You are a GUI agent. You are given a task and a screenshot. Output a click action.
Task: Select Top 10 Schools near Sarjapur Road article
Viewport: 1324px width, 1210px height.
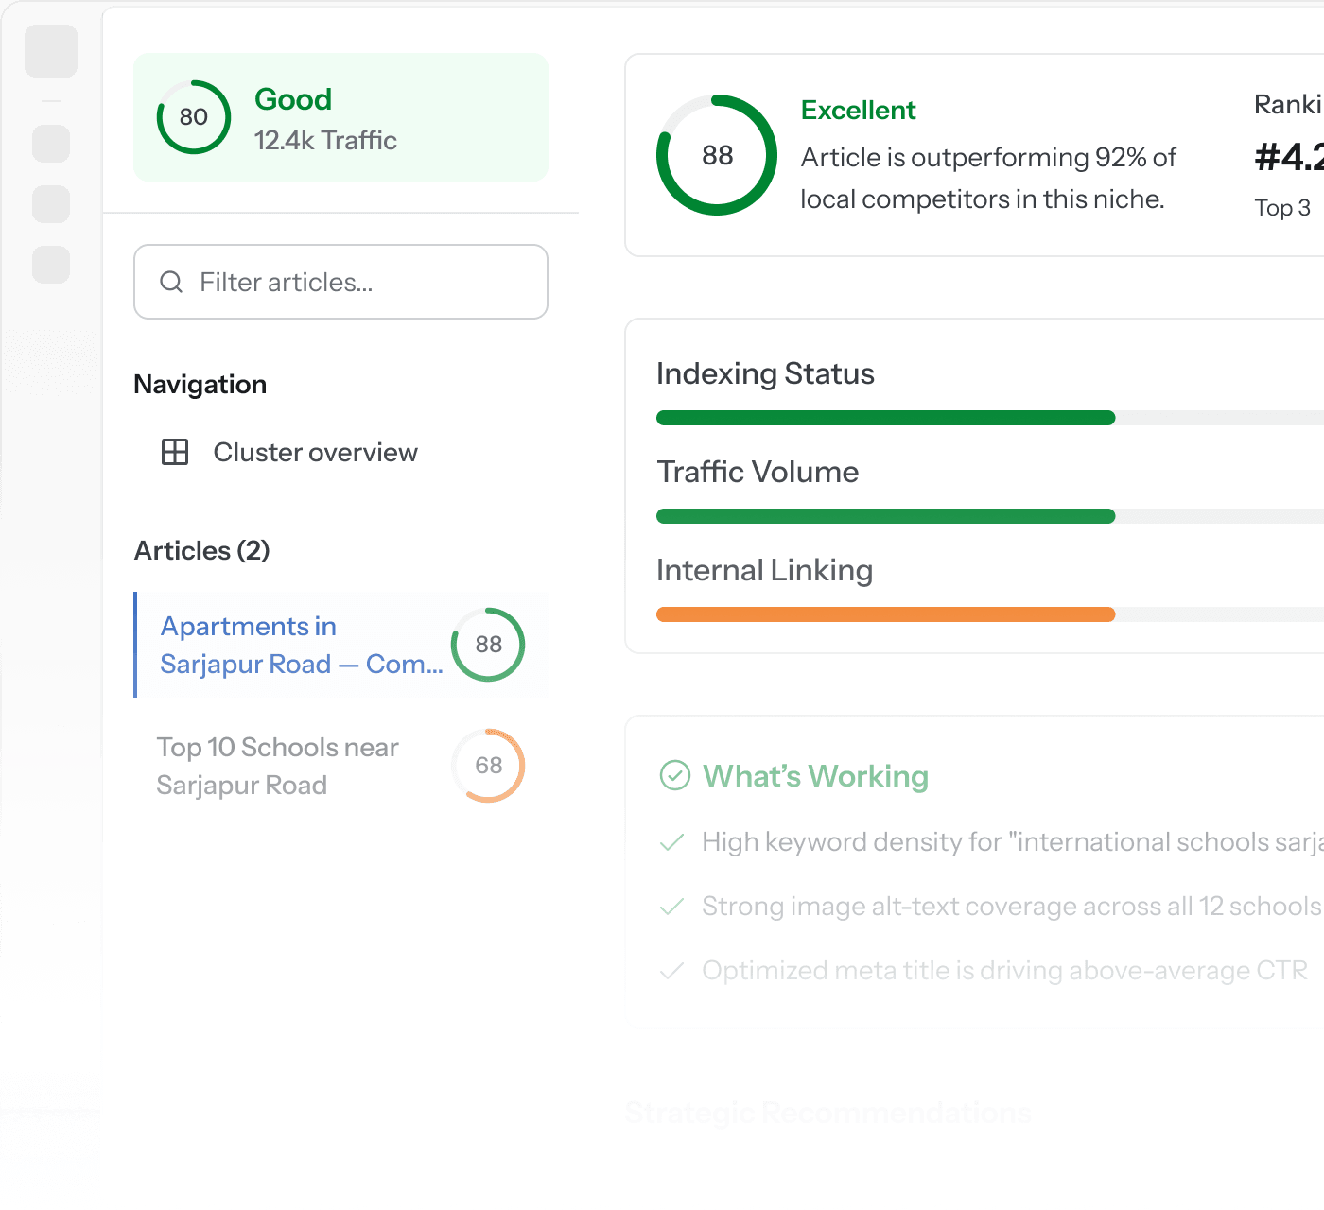click(x=341, y=766)
